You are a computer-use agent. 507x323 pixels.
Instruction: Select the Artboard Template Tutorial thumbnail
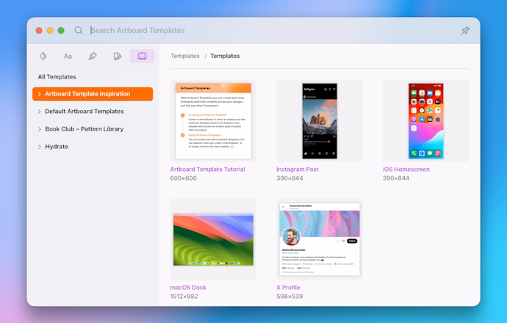tap(213, 120)
